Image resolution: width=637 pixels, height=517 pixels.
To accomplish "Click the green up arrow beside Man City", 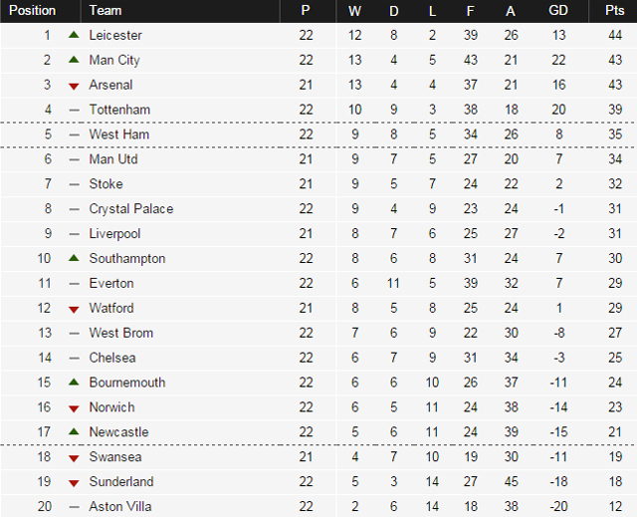I will point(74,60).
